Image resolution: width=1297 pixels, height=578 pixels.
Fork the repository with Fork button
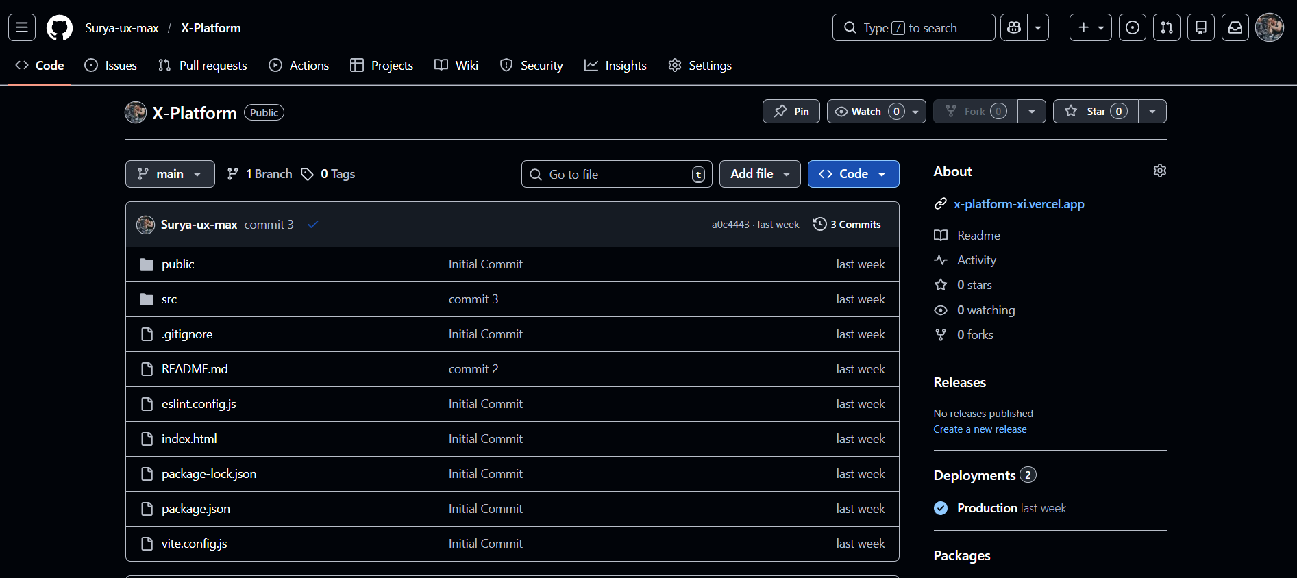[976, 112]
